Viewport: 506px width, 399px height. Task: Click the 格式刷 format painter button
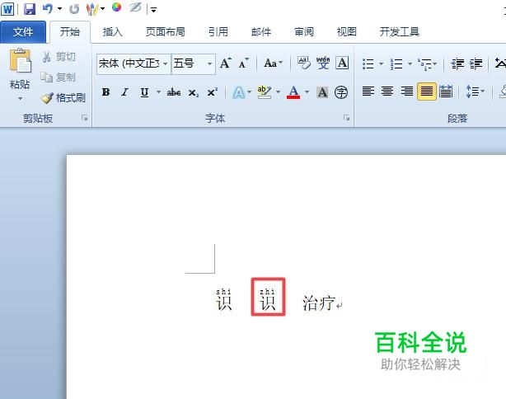[63, 98]
